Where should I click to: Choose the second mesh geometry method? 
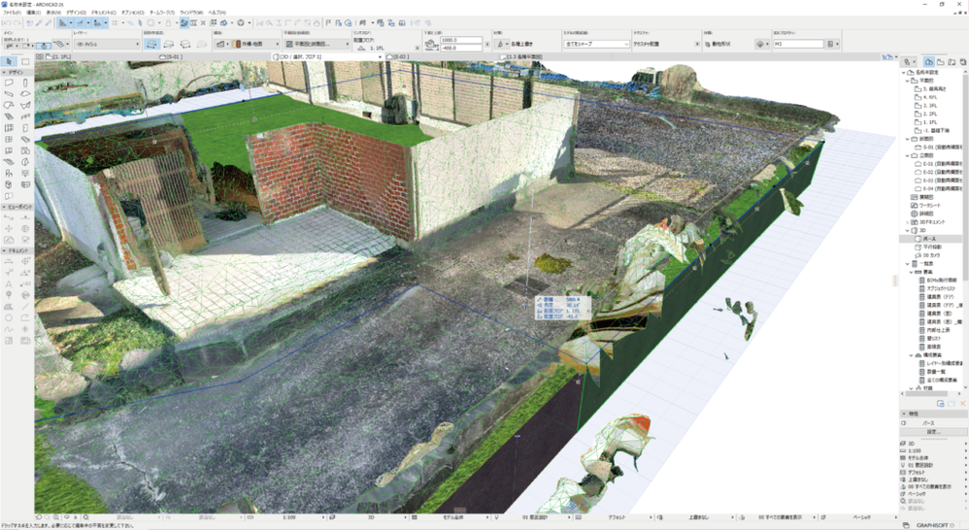169,44
